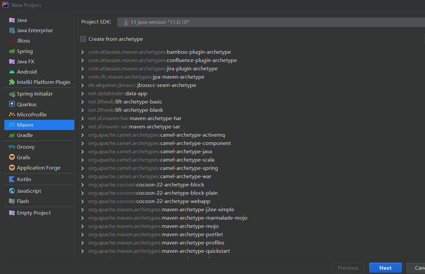425x274 pixels.
Task: Select maven-archetype-mojo row
Action: tap(252, 226)
